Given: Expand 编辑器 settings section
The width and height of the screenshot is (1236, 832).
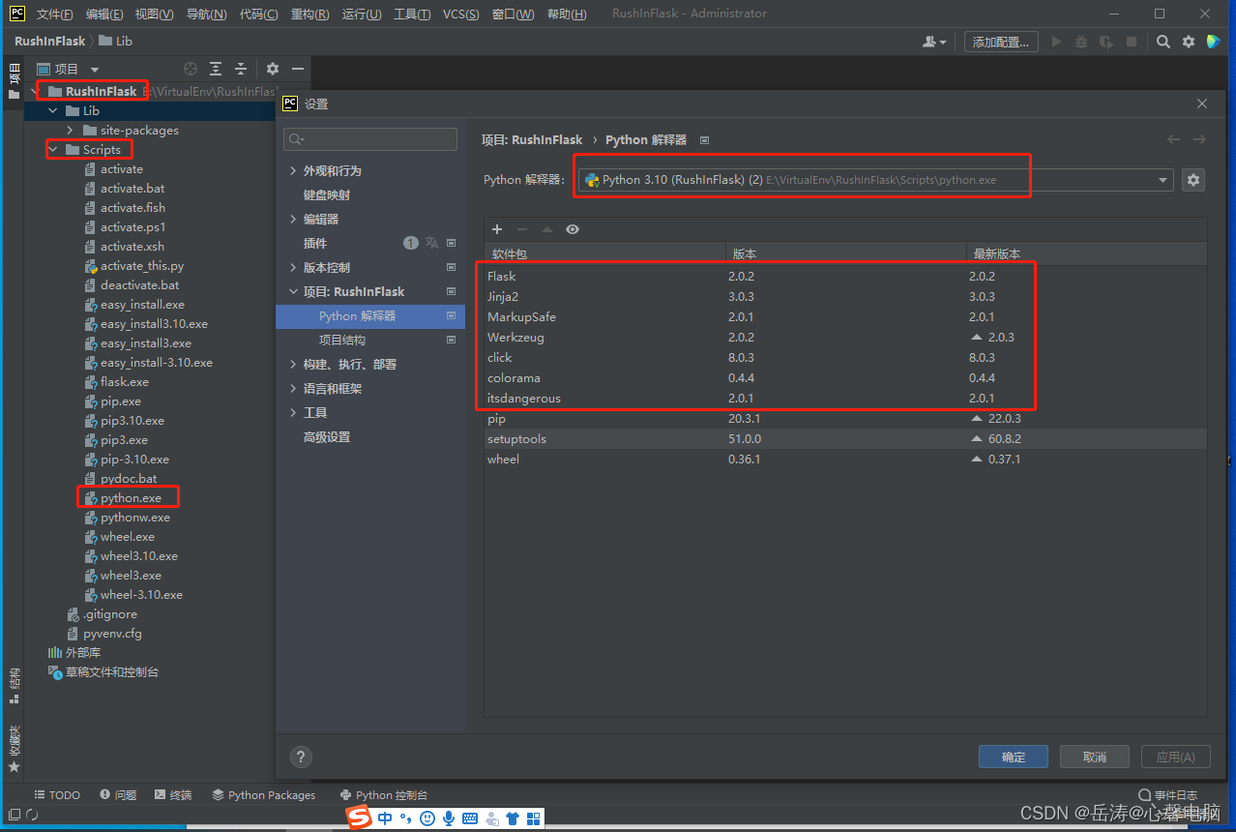Looking at the screenshot, I should tap(293, 219).
